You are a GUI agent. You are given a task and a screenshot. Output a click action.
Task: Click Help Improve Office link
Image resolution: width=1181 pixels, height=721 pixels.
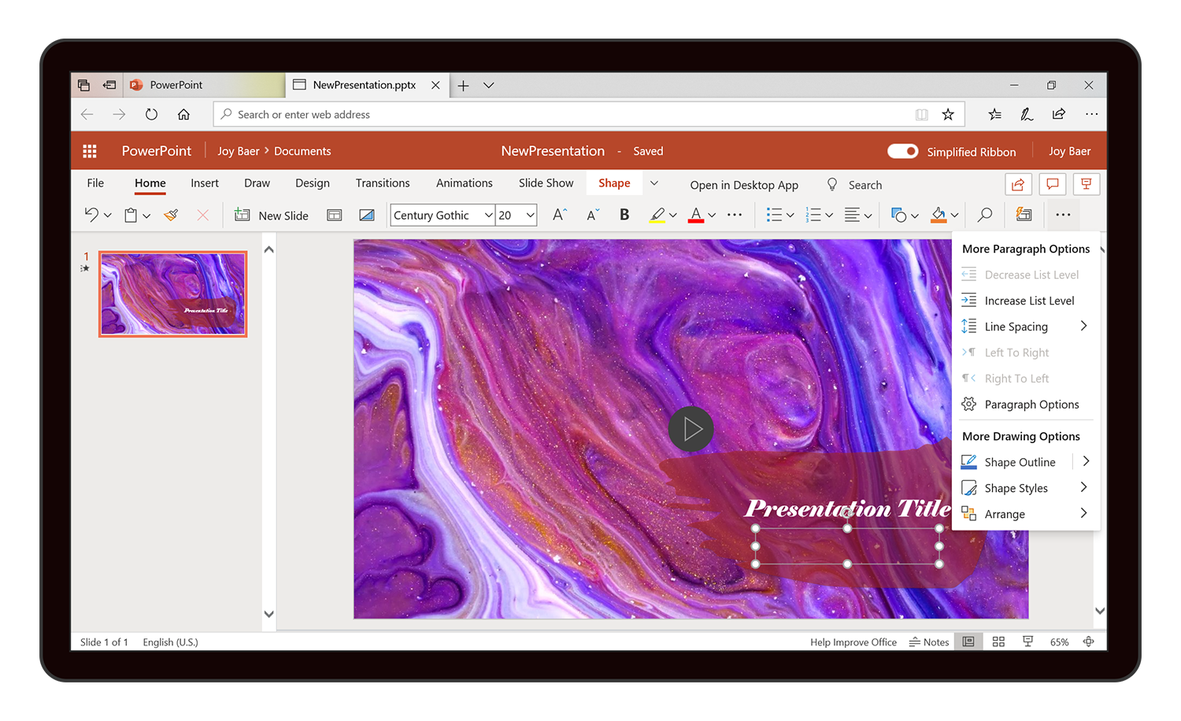coord(853,642)
